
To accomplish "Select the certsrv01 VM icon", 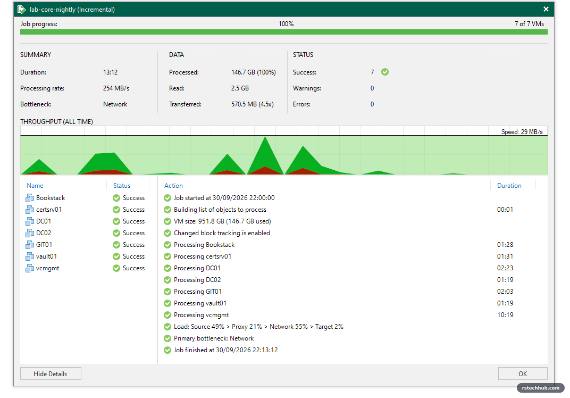I will point(30,210).
